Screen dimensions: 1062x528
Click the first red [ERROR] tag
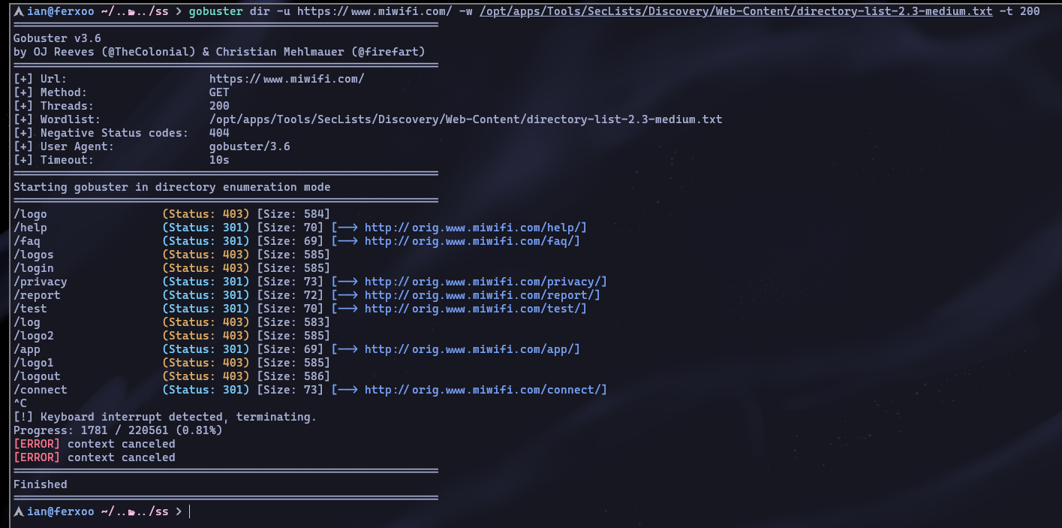pyautogui.click(x=37, y=444)
